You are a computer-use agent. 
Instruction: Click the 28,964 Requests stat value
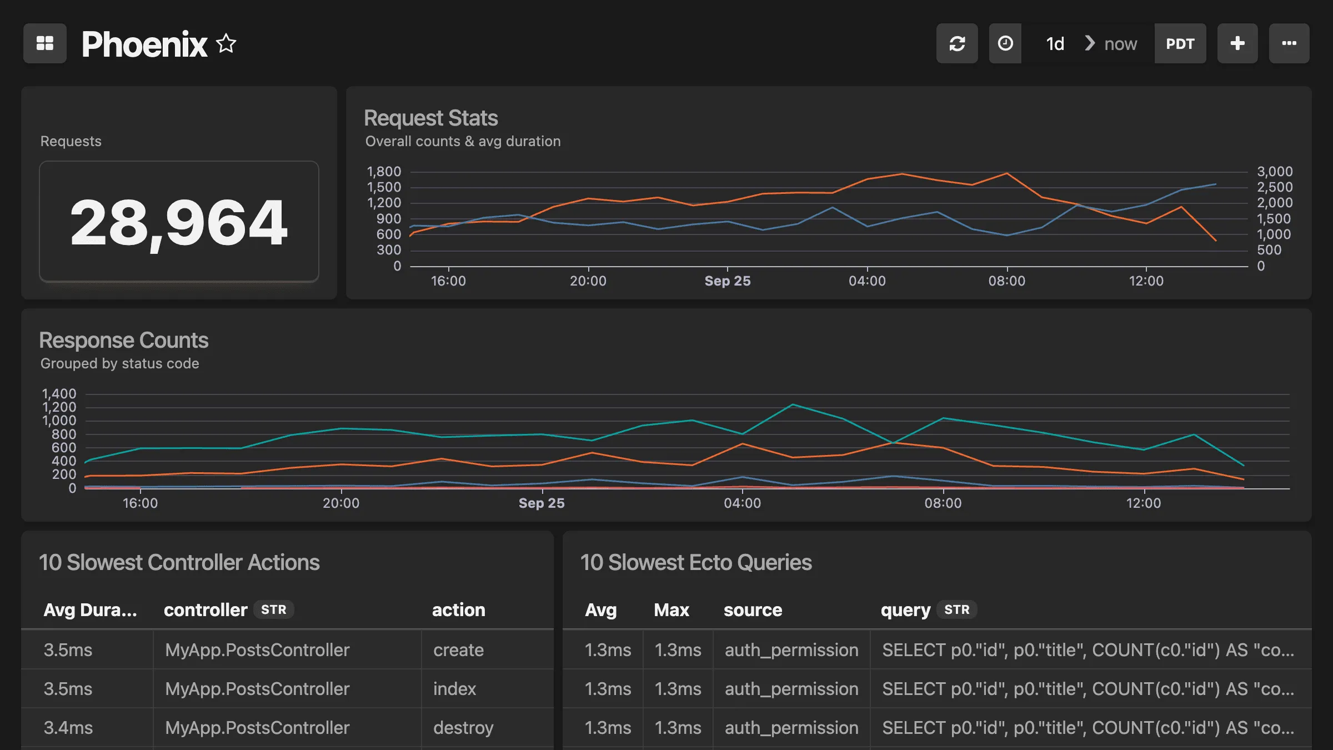coord(178,222)
